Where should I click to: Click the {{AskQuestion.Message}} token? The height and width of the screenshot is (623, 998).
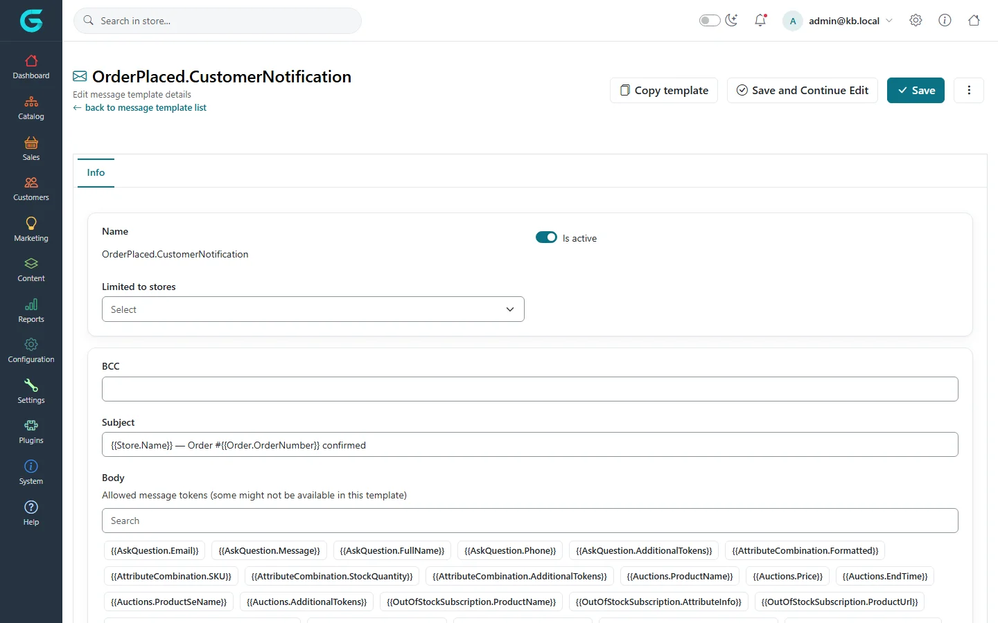tap(269, 551)
